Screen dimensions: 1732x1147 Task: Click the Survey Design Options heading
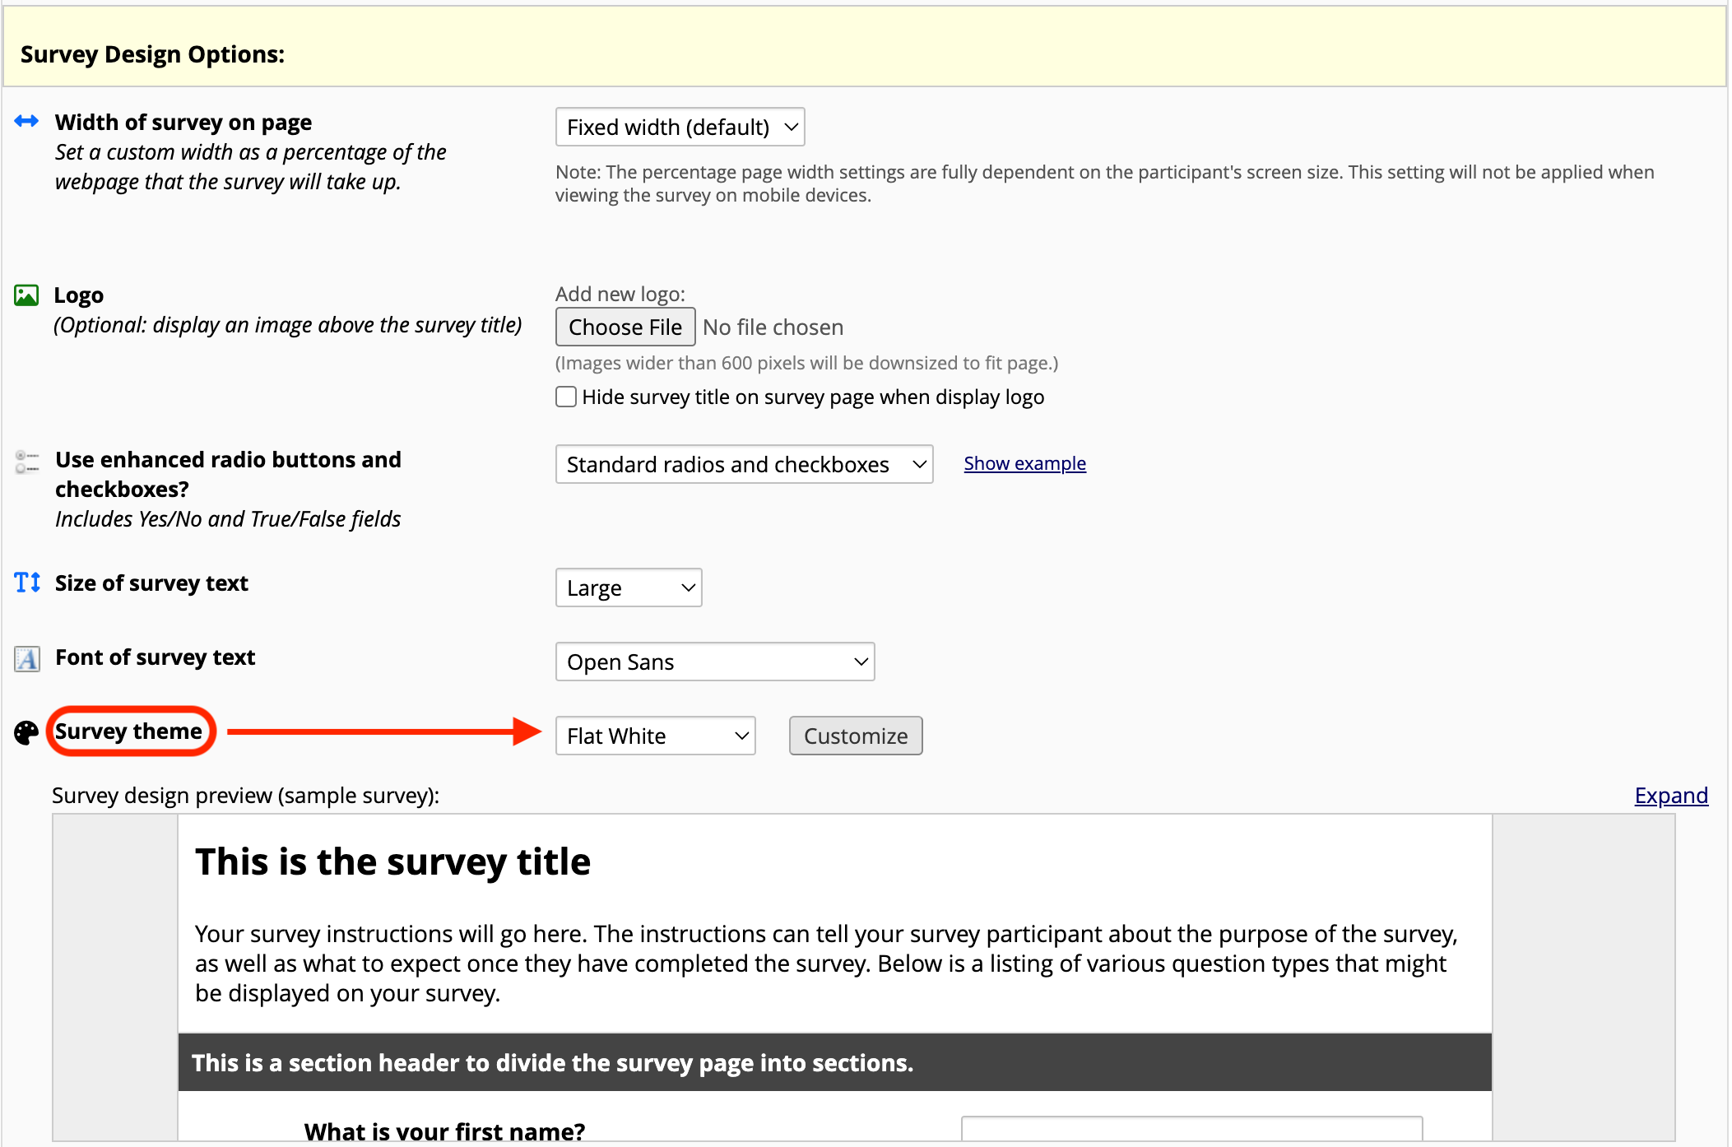pos(152,54)
